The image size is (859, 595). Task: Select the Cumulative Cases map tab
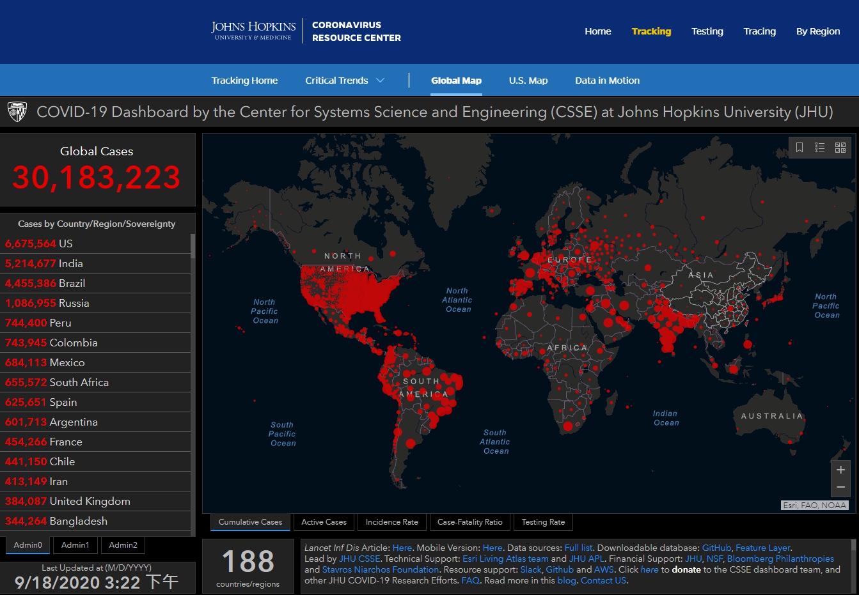coord(250,522)
